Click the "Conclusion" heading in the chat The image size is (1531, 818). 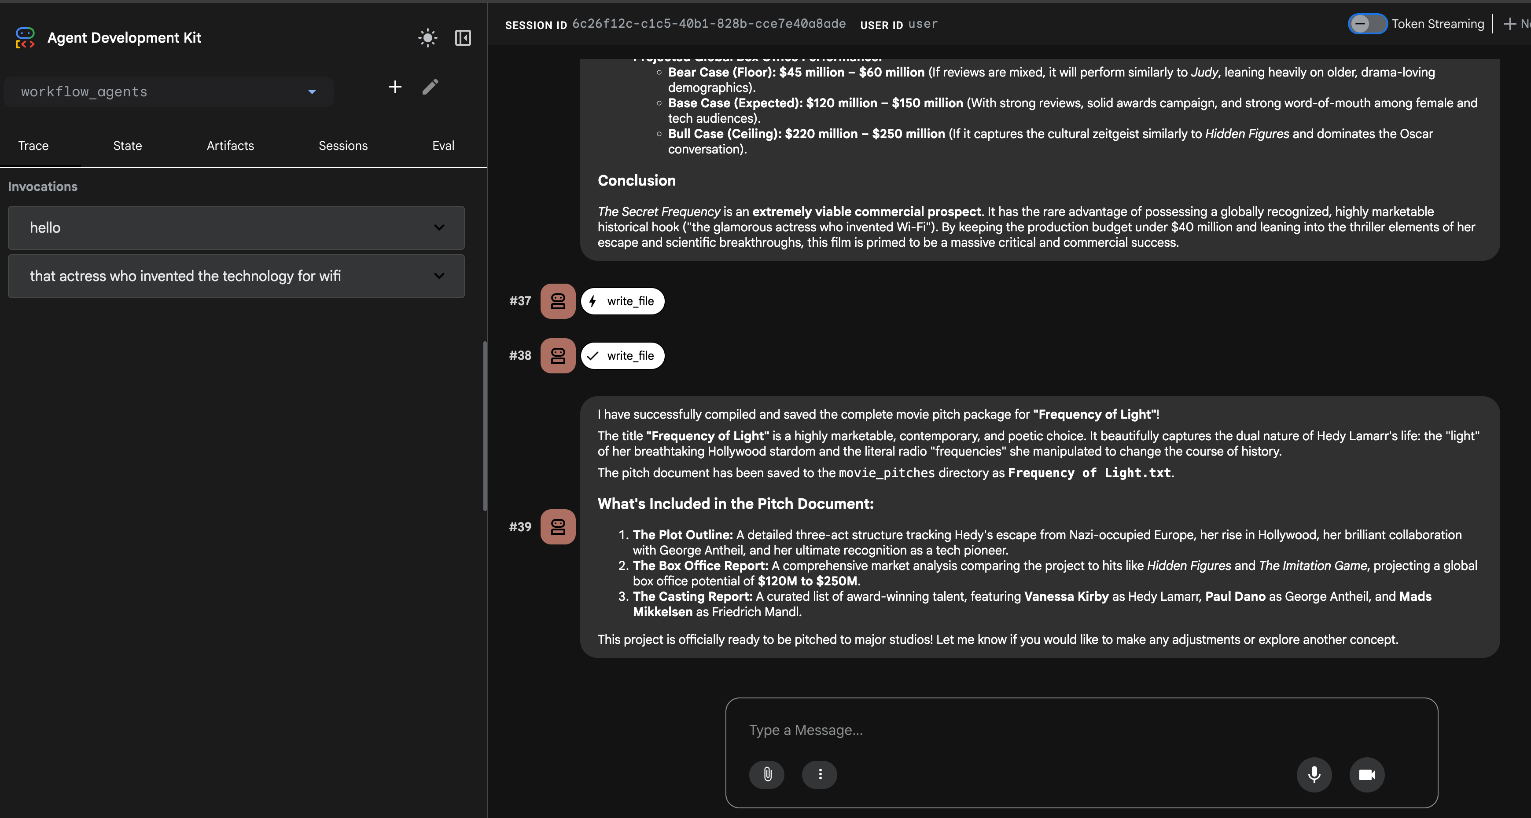[637, 180]
